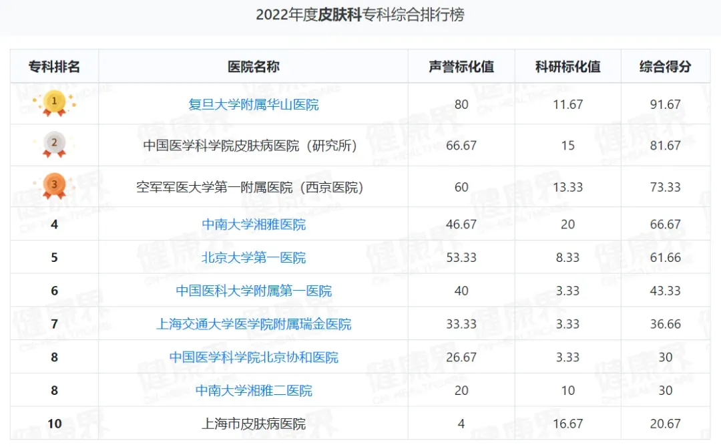Click the total score 91.67
The image size is (721, 447).
[x=666, y=104]
